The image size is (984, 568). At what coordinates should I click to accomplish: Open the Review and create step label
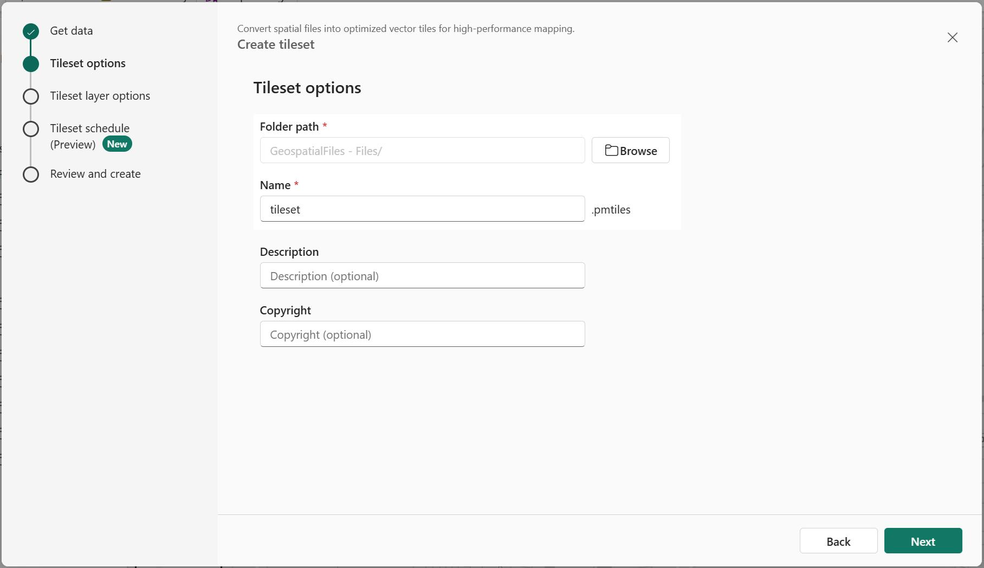tap(95, 174)
